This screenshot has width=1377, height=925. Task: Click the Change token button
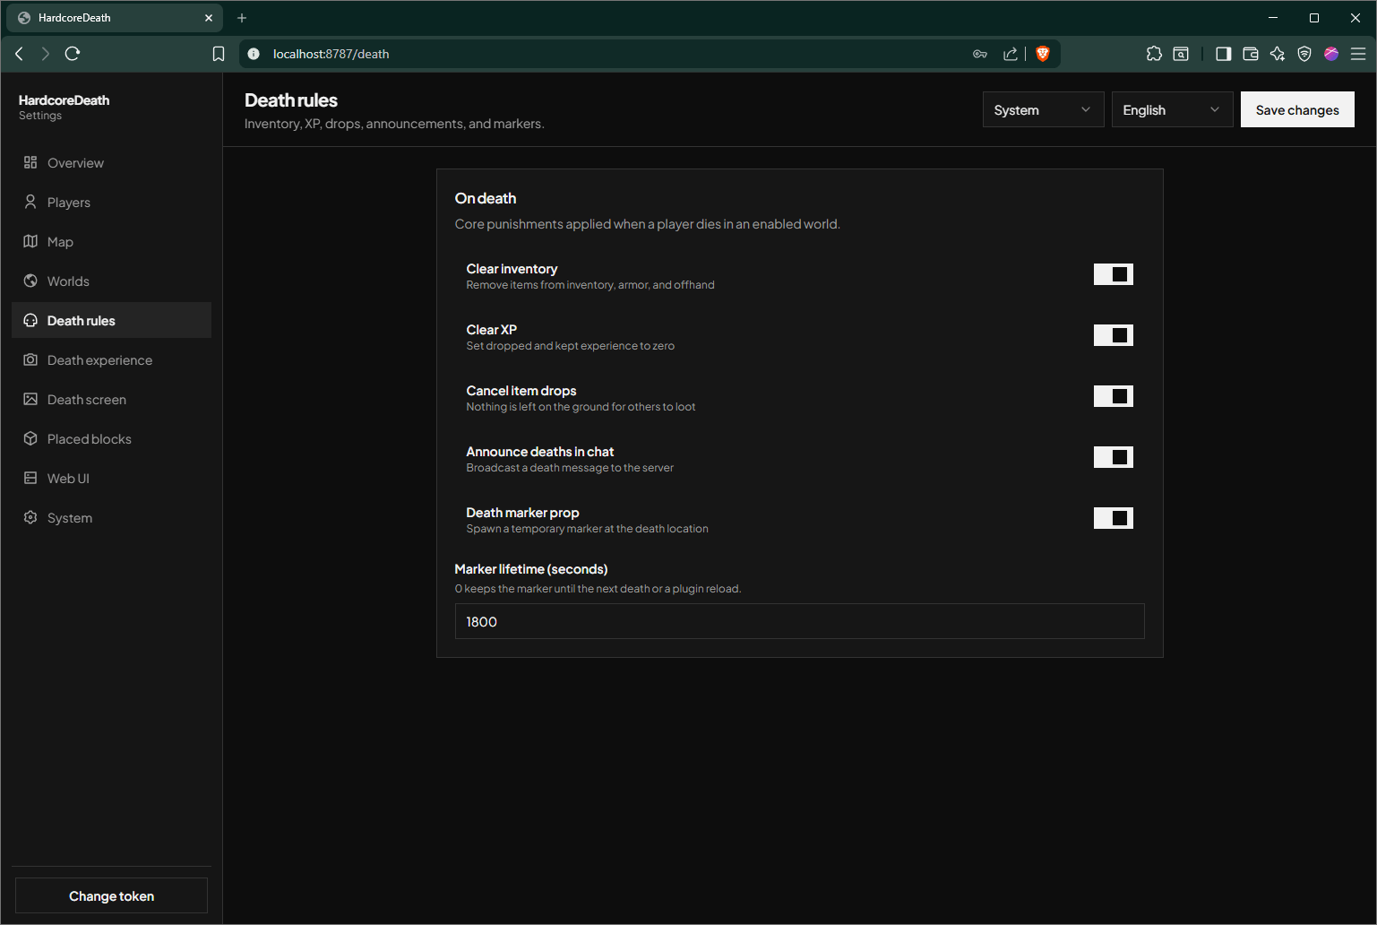(111, 895)
